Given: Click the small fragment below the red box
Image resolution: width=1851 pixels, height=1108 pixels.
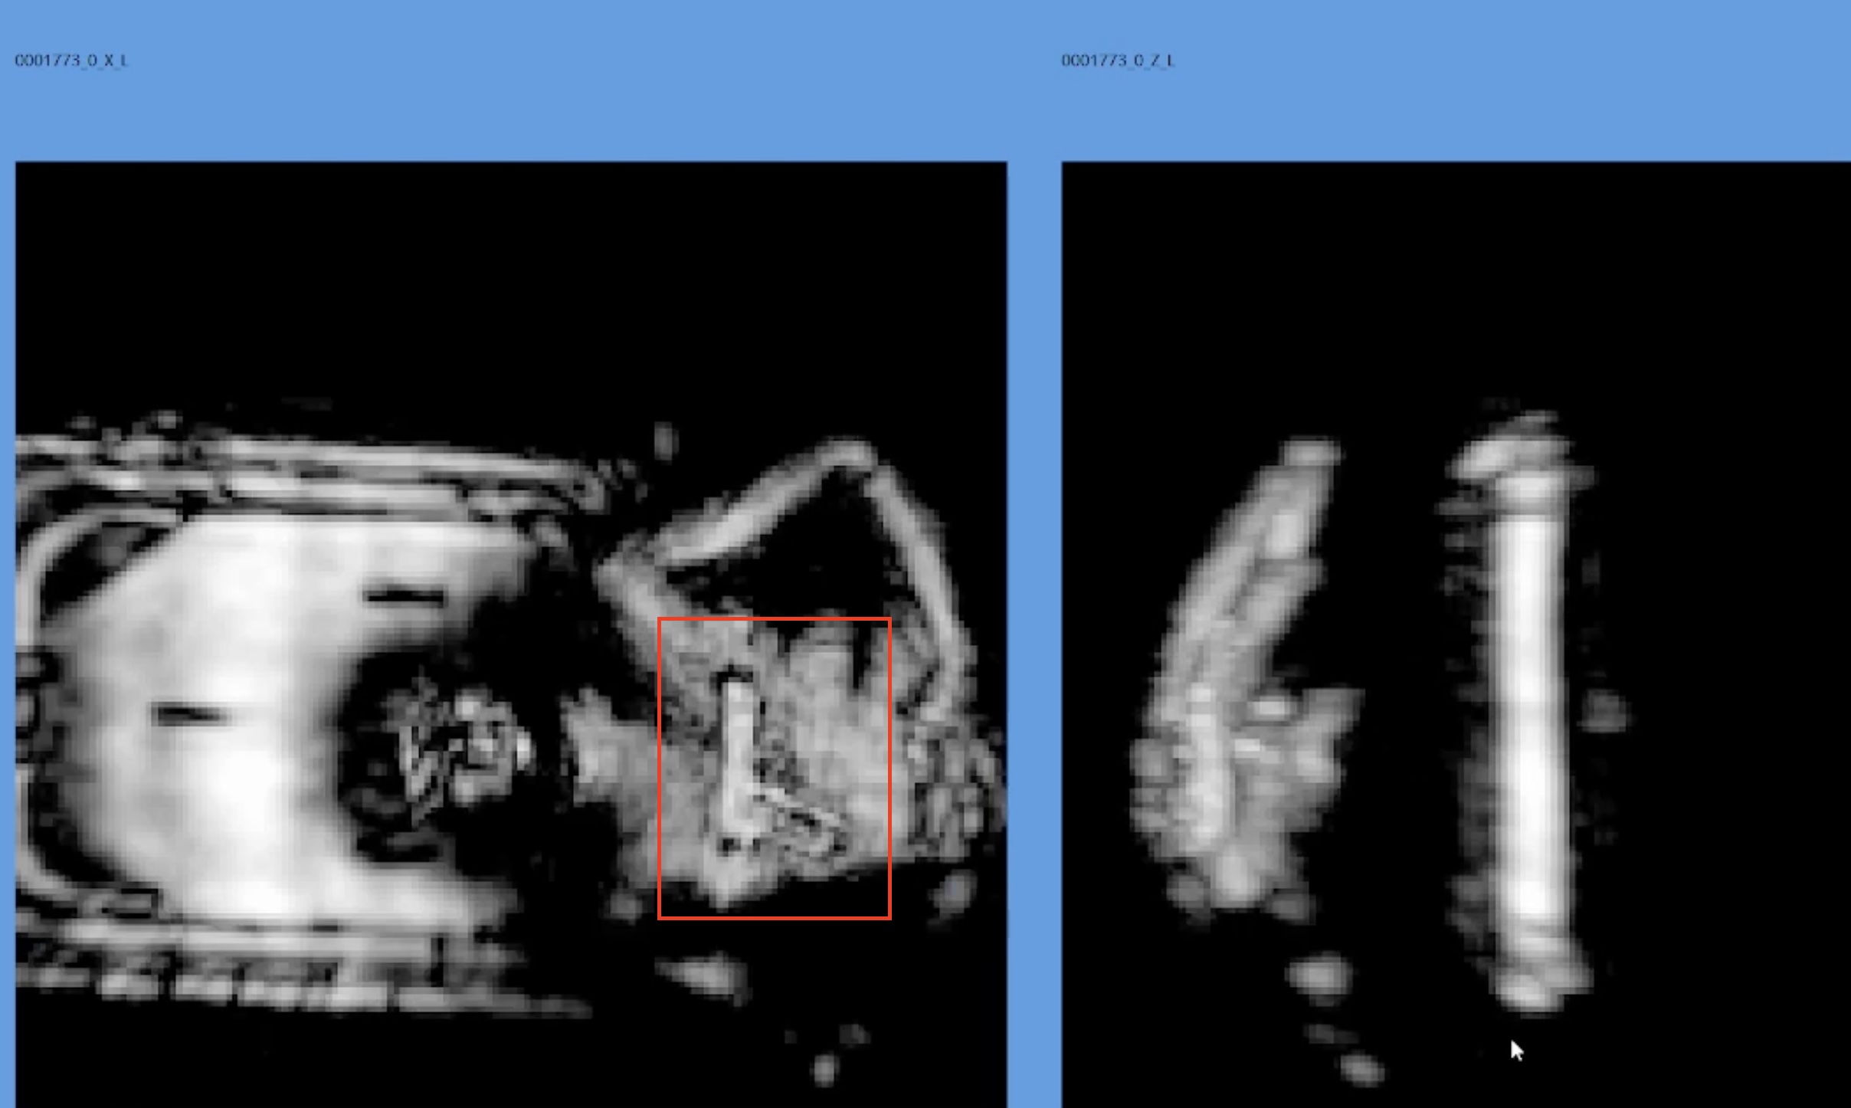Looking at the screenshot, I should 709,977.
